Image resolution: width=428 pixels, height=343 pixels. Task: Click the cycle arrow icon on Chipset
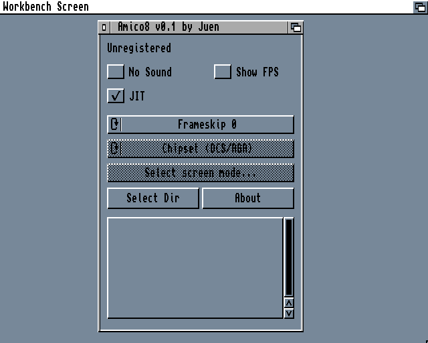[115, 149]
